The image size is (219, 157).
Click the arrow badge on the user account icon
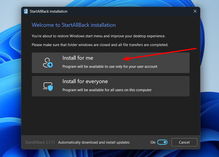point(50,65)
